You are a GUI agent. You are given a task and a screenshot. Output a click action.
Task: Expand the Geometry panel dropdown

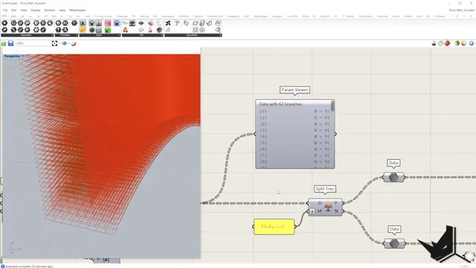coord(52,35)
